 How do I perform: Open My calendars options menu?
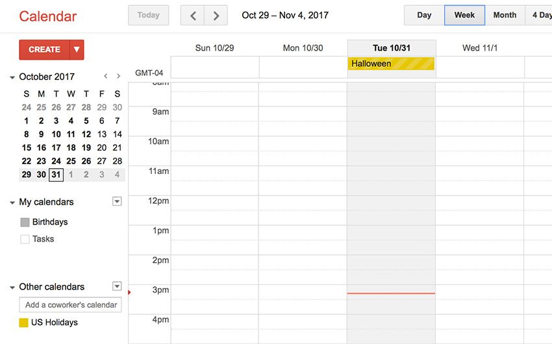pyautogui.click(x=117, y=201)
